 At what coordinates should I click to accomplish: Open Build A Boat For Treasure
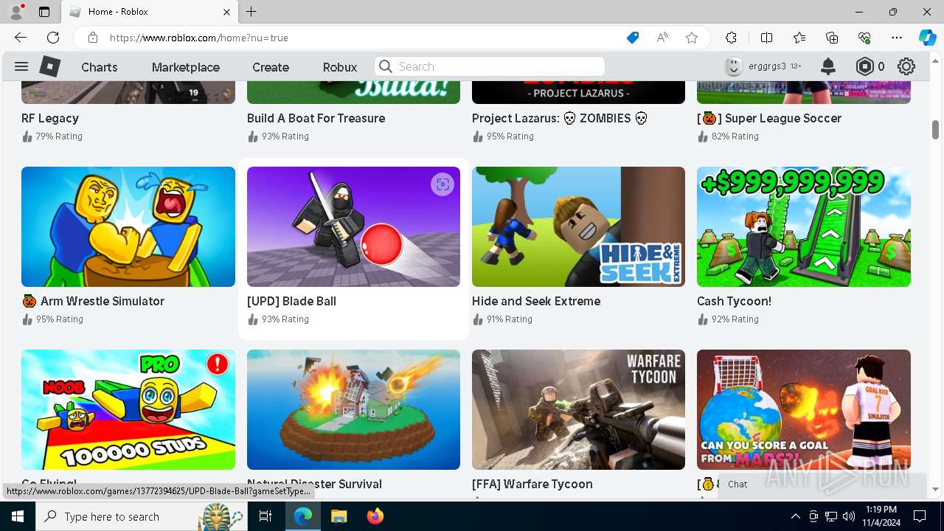316,118
